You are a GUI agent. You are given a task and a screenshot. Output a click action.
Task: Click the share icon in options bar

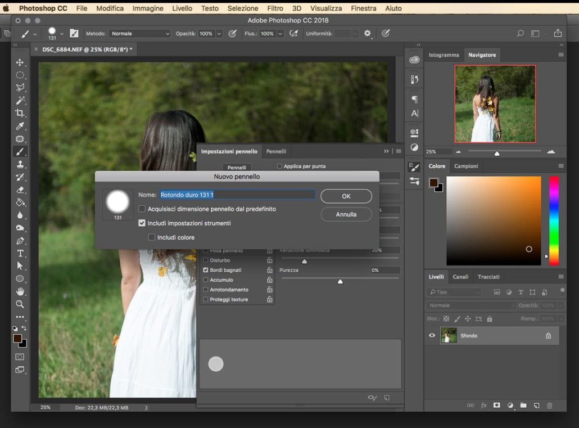(558, 33)
